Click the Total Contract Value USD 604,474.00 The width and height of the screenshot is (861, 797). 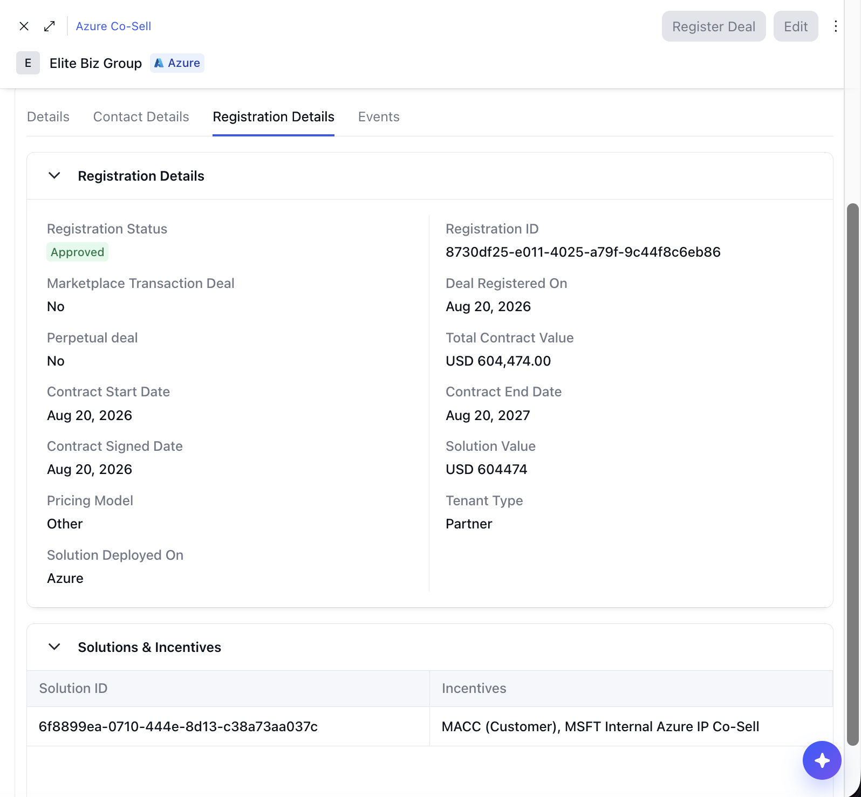pyautogui.click(x=498, y=361)
